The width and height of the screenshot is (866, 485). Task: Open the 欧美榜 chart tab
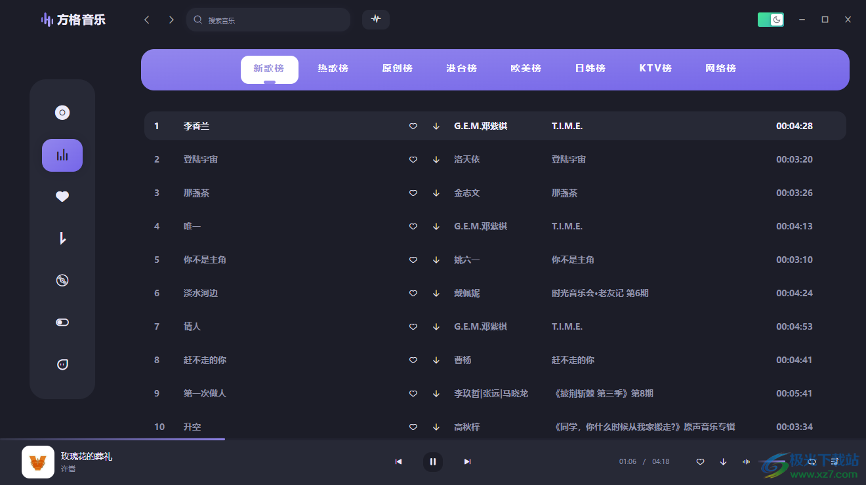tap(526, 68)
